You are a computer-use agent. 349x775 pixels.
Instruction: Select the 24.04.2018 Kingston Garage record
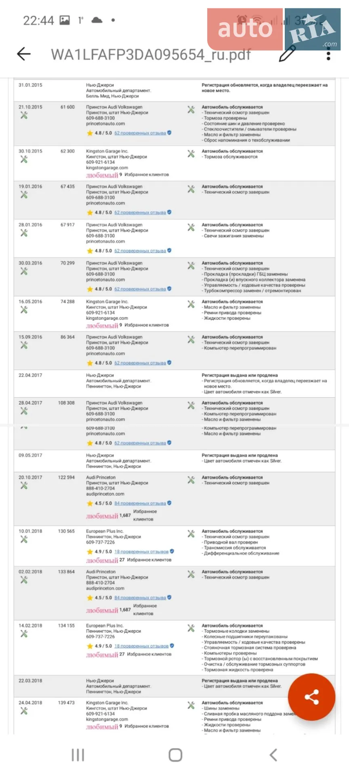coord(174,716)
